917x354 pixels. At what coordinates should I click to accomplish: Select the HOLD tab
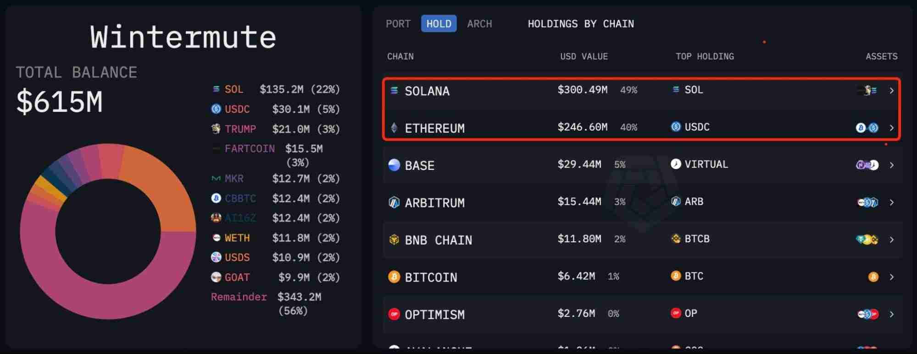[x=439, y=24]
